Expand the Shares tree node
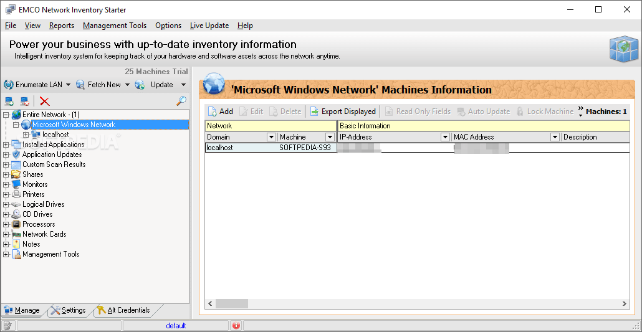 [x=6, y=174]
